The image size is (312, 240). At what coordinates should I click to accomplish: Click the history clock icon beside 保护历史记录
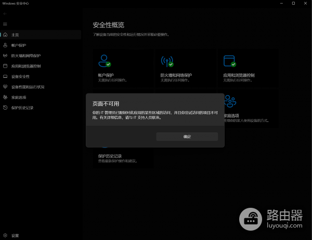[x=5, y=108]
